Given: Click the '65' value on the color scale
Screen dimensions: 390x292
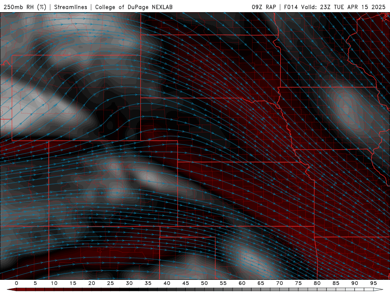Looking at the screenshot, I should coord(261,283).
